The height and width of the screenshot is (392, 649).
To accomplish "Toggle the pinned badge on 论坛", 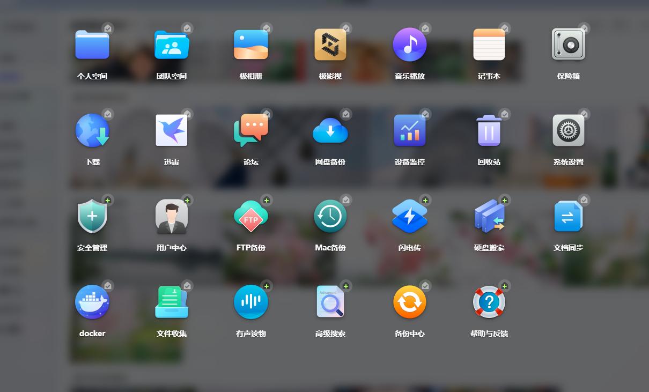I will 267,114.
